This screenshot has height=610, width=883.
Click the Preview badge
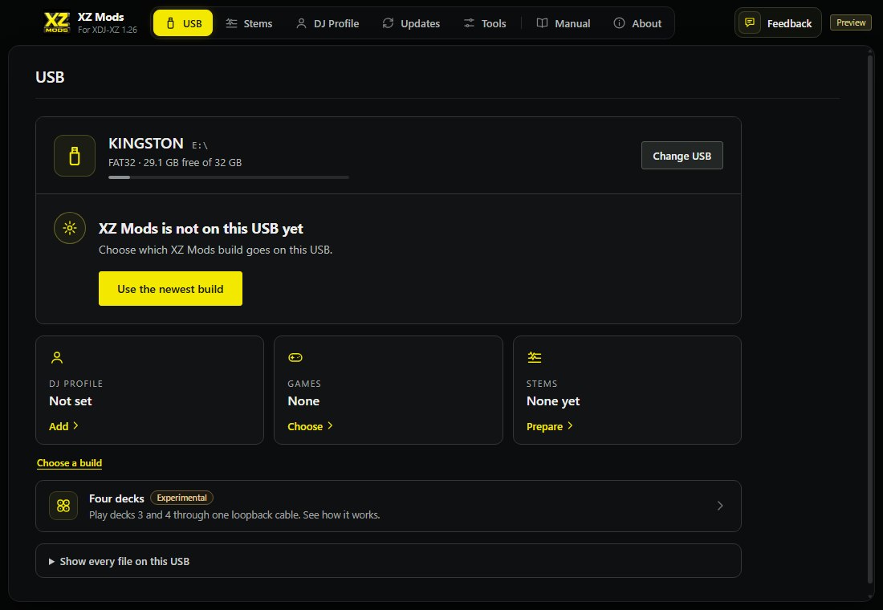[850, 22]
